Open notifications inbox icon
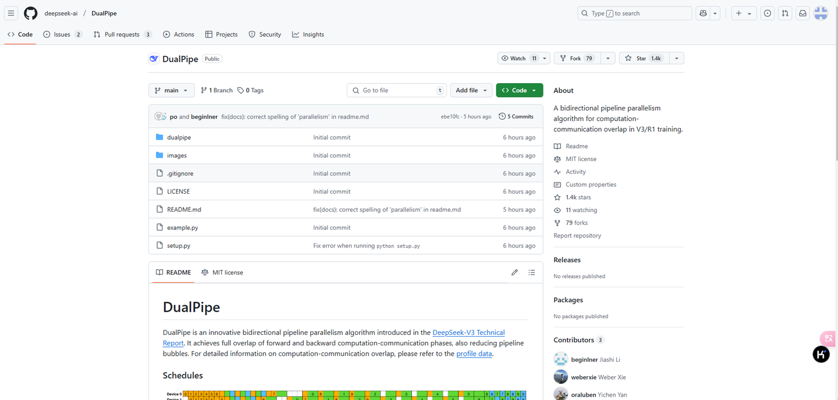Screen dimensions: 838x400 (x=803, y=13)
